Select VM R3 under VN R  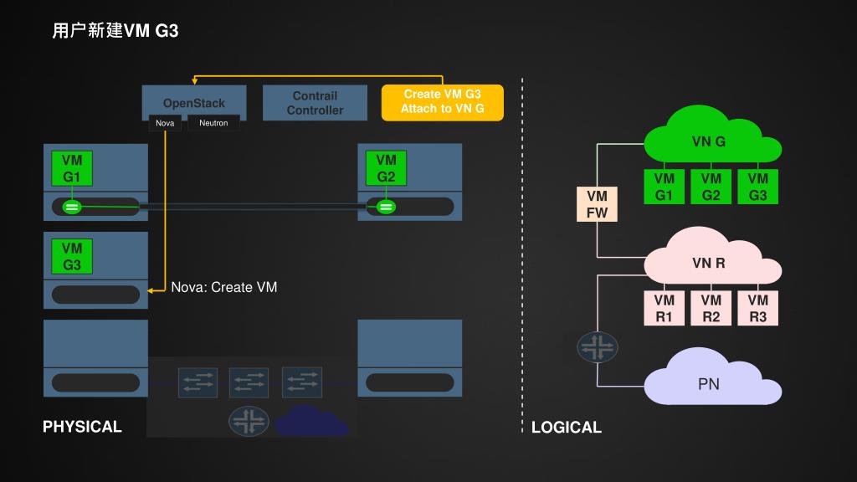tap(758, 308)
